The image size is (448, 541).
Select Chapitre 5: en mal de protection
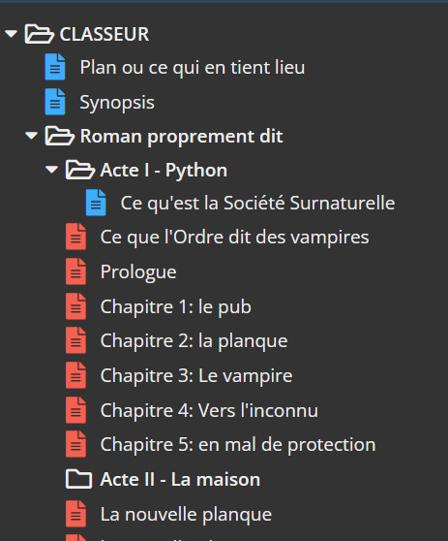pyautogui.click(x=238, y=444)
